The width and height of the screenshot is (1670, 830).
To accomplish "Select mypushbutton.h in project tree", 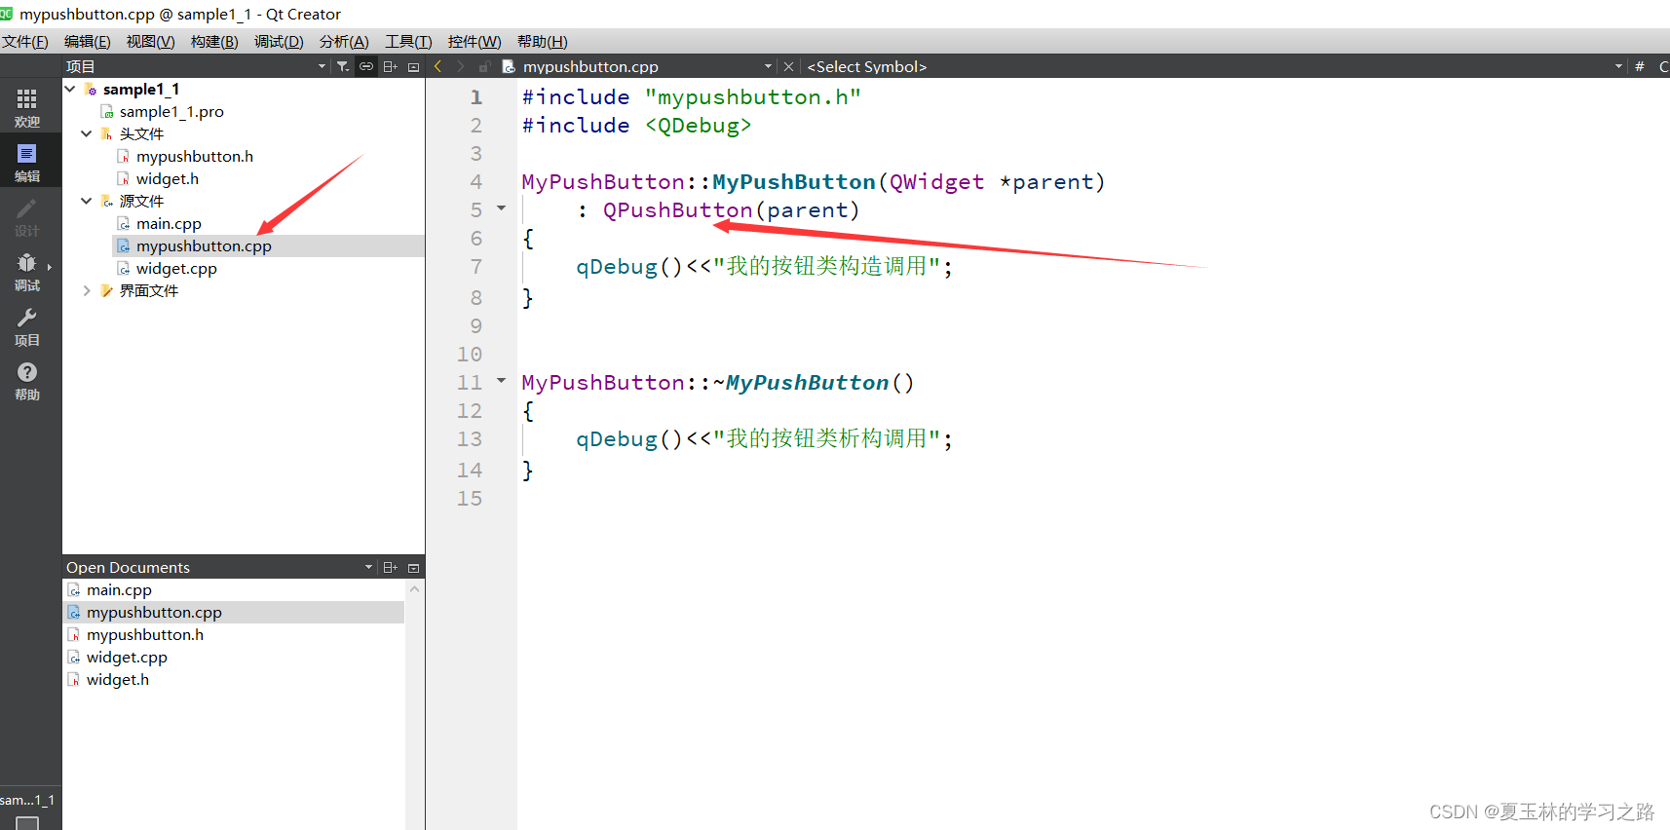I will tap(194, 156).
